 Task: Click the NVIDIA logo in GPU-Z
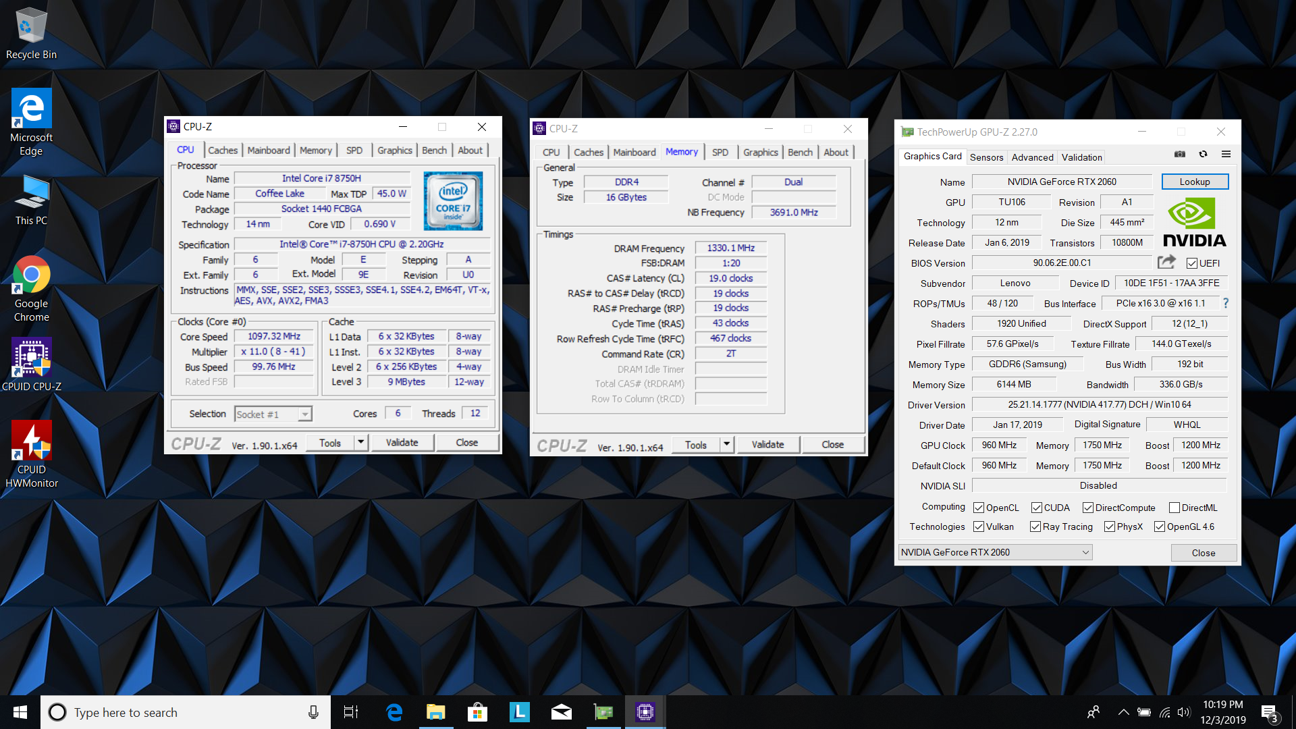pyautogui.click(x=1194, y=223)
